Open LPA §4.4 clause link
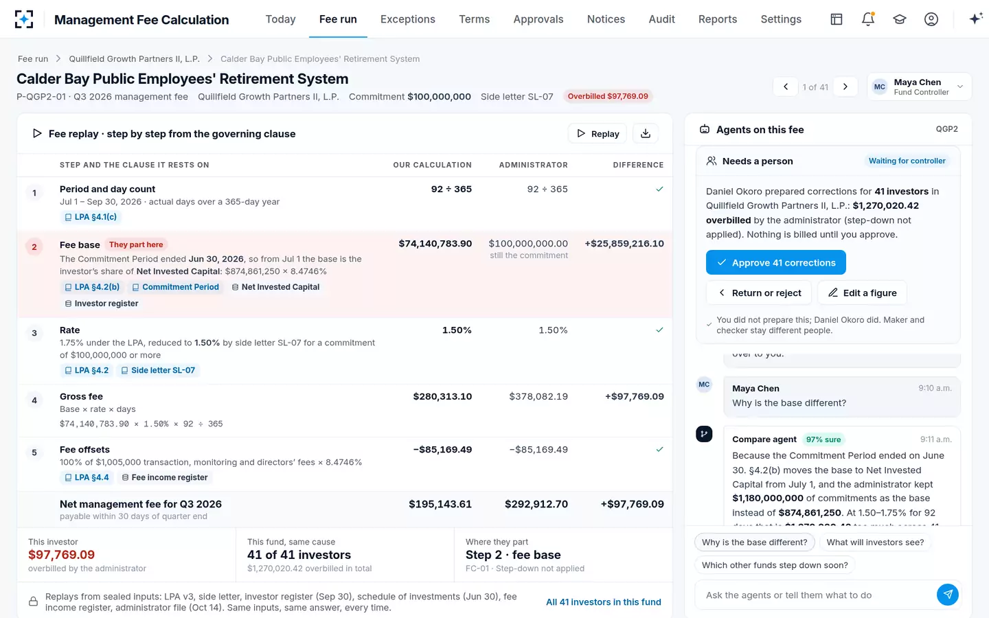This screenshot has width=989, height=618. tap(87, 477)
